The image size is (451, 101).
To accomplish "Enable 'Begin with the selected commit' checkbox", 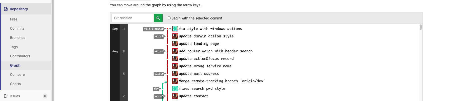I will tap(169, 18).
